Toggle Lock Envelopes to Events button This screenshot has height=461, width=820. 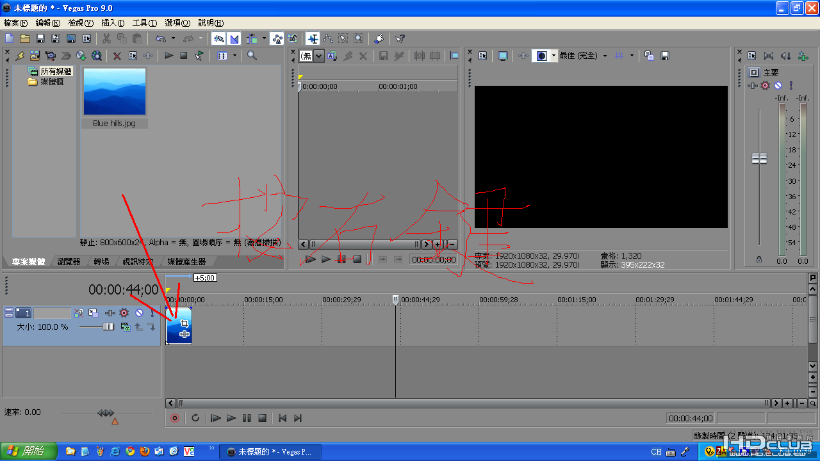[x=277, y=38]
